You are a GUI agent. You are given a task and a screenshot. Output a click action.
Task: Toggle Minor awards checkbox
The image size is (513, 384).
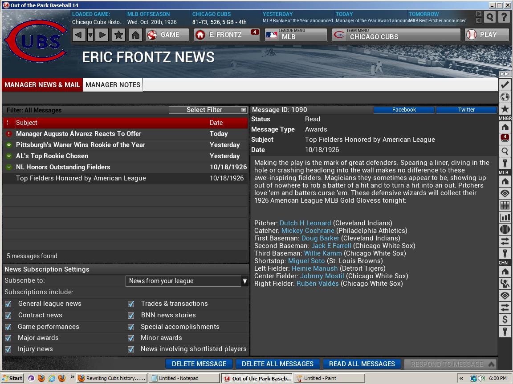coord(131,338)
